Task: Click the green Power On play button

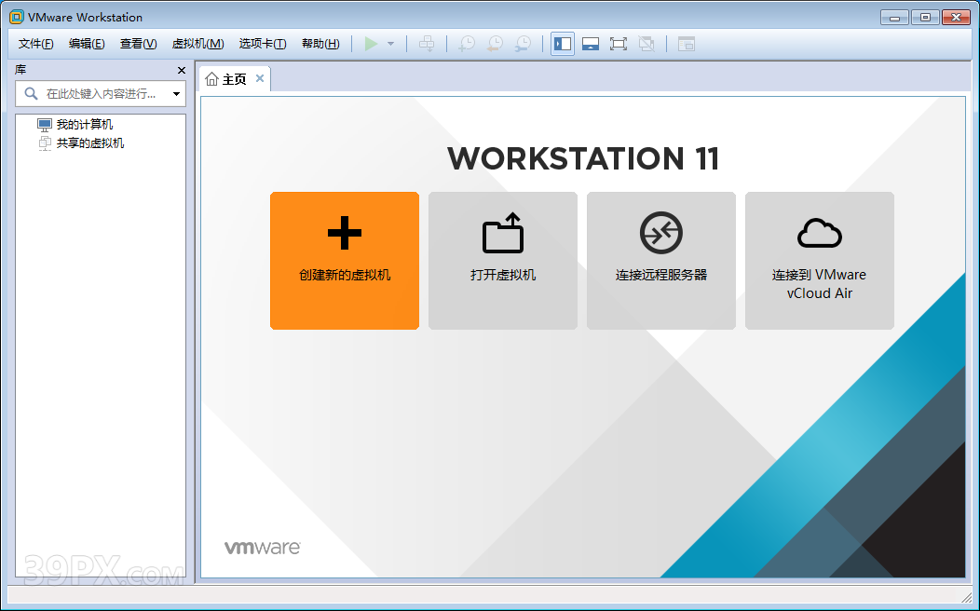Action: pos(371,44)
